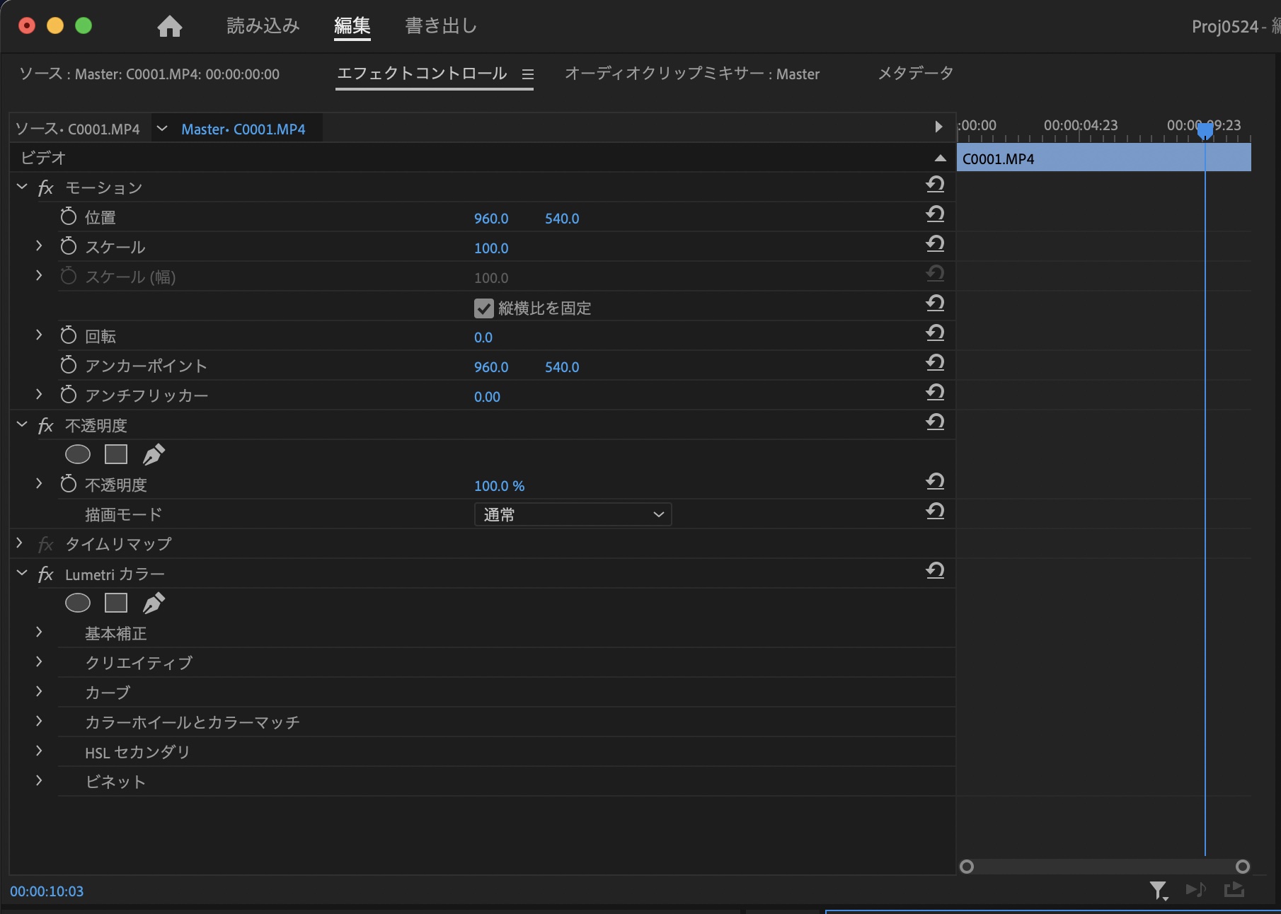
Task: Reset the 縦横比を固定 setting
Action: click(935, 303)
